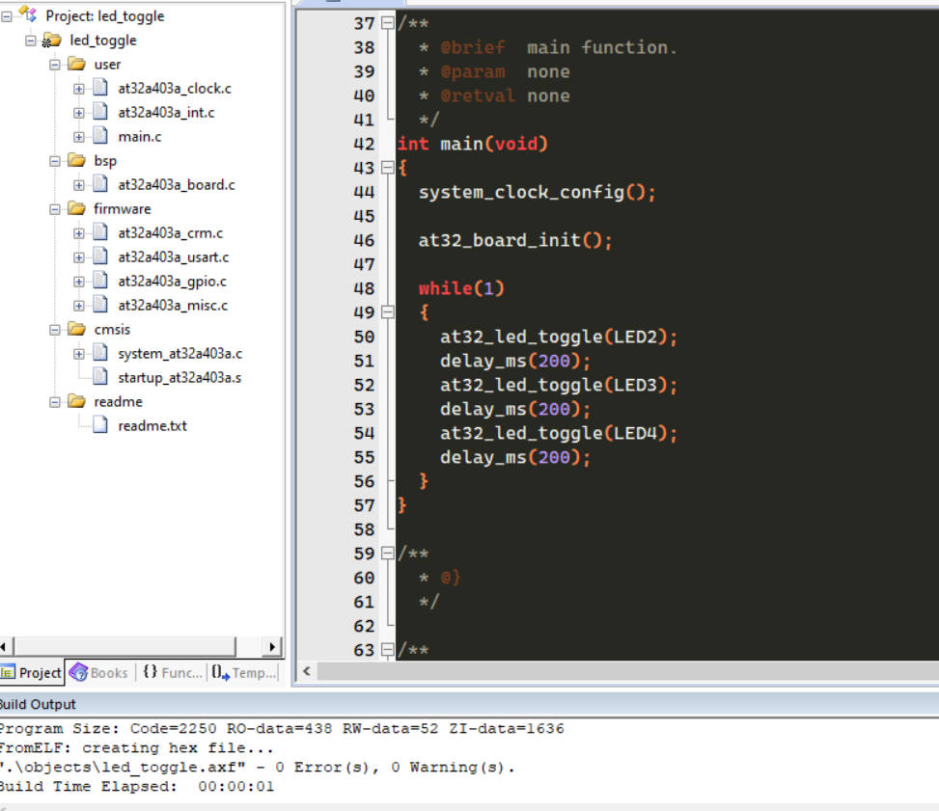Switch to the Books tab
The width and height of the screenshot is (939, 811).
(x=99, y=673)
